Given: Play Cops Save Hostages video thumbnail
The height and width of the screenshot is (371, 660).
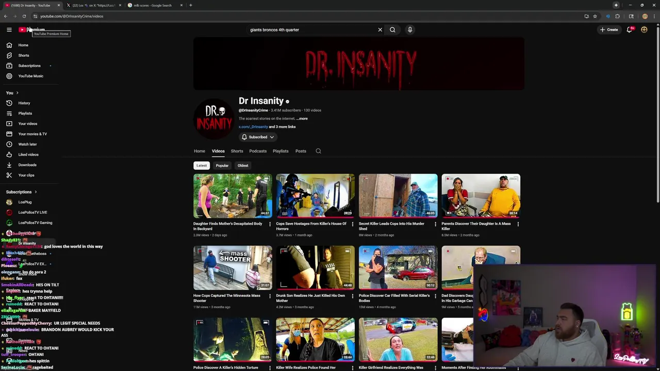Looking at the screenshot, I should coord(315,196).
